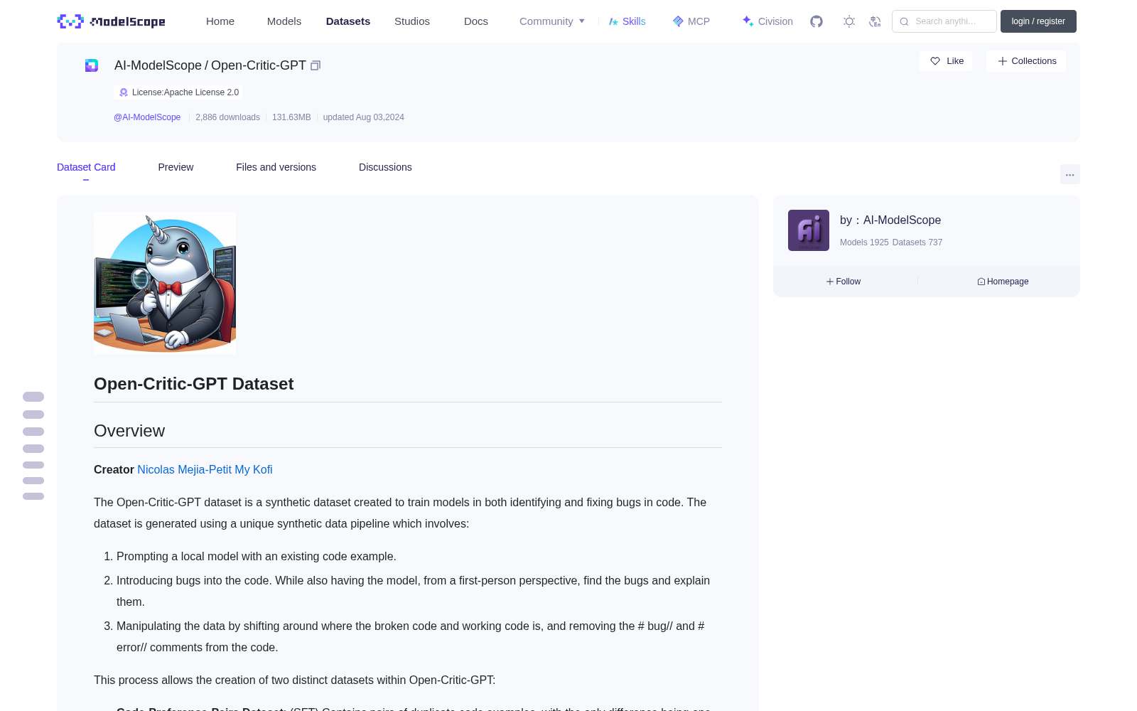1137x711 pixels.
Task: Click the 'Open-Critic-GPT Dataset' heading
Action: tap(193, 384)
